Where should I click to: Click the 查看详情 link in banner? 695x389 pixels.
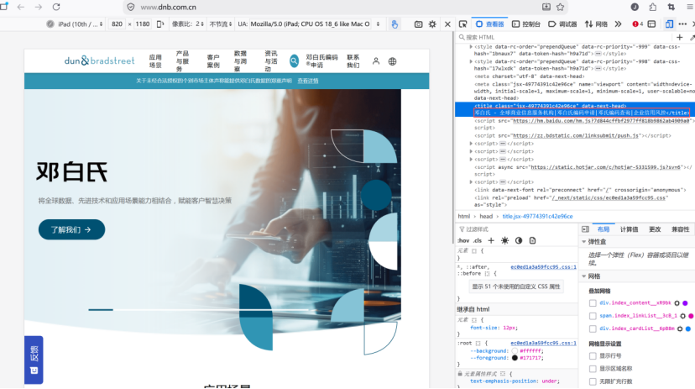(x=307, y=81)
